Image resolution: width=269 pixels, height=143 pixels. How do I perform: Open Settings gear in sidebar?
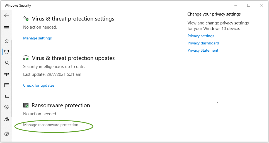7,134
